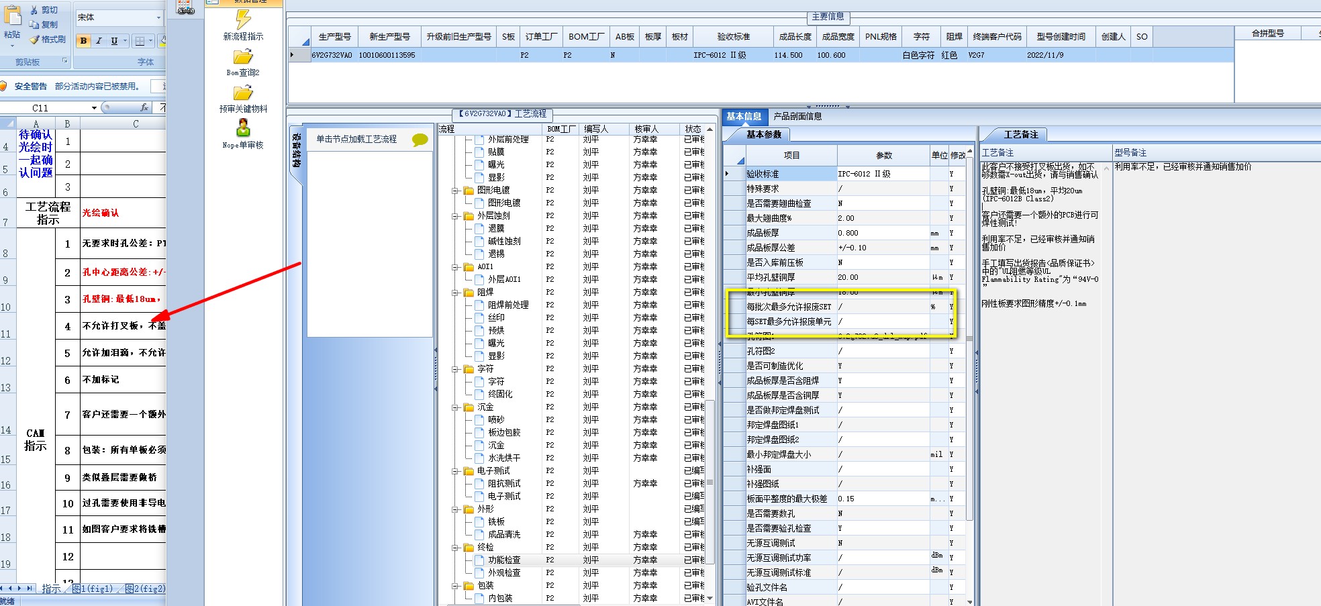This screenshot has width=1321, height=606.
Task: Click the document icon beside 功能检查
Action: (479, 560)
